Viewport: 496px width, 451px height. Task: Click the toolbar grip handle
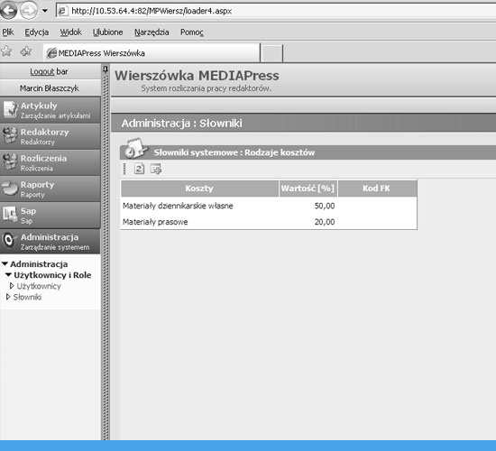(x=124, y=169)
